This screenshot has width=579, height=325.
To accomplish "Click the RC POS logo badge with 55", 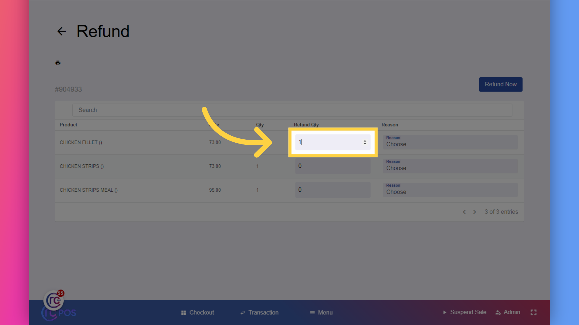I will click(x=54, y=300).
